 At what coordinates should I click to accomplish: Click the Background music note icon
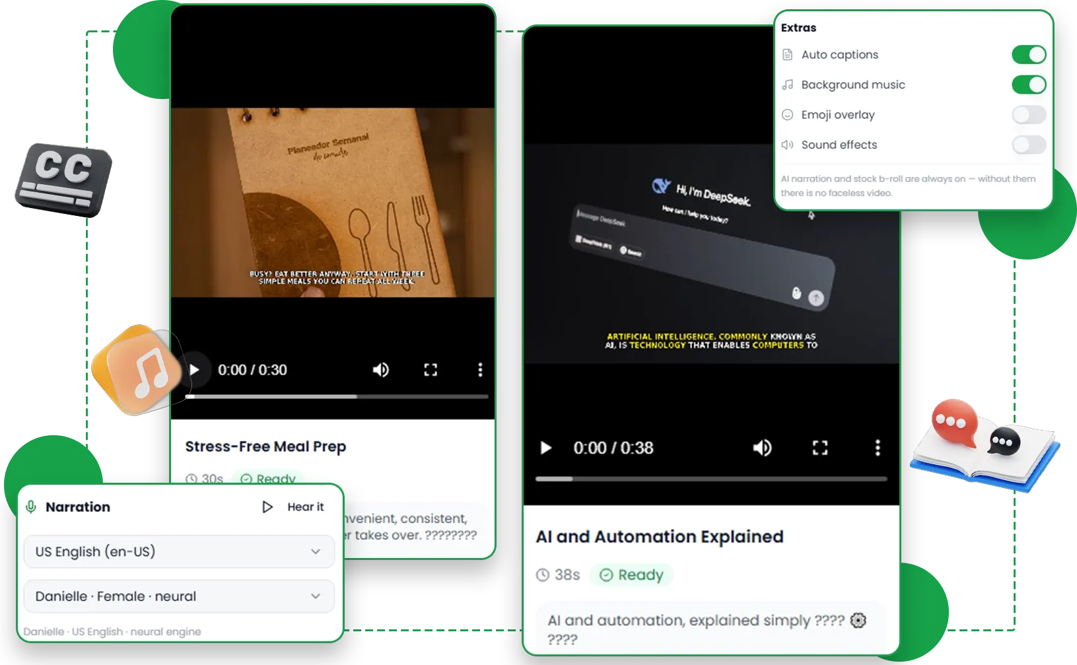787,85
